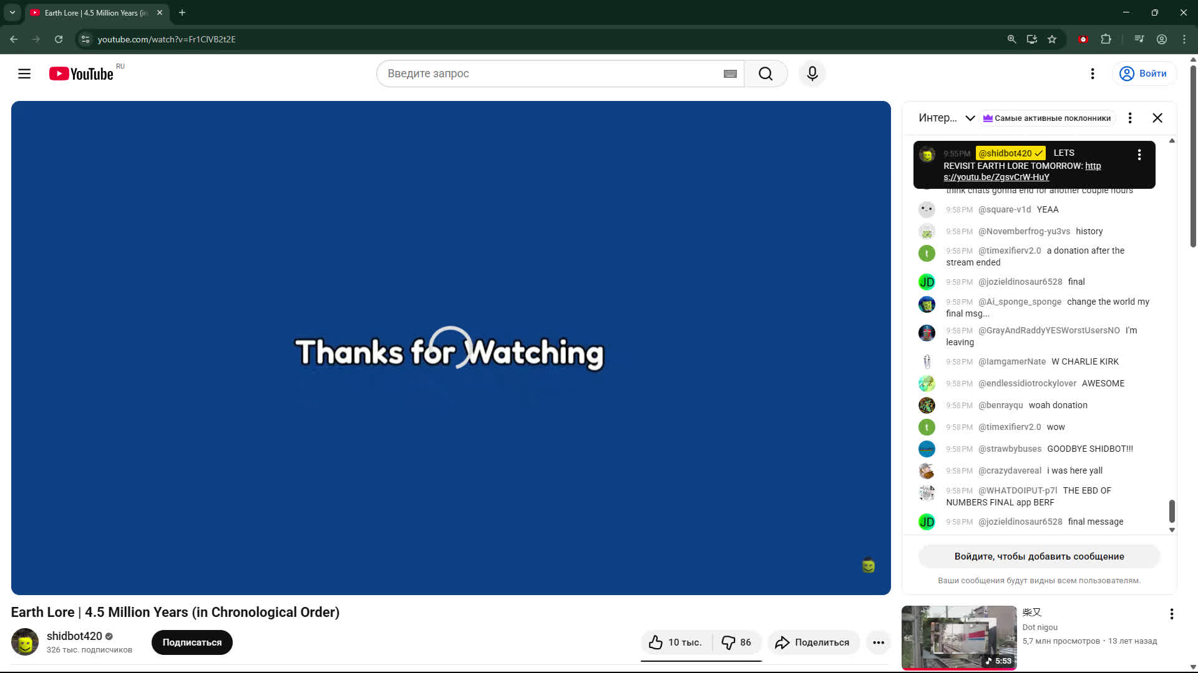Viewport: 1198px width, 673px height.
Task: Click the voice search microphone icon
Action: pos(812,74)
